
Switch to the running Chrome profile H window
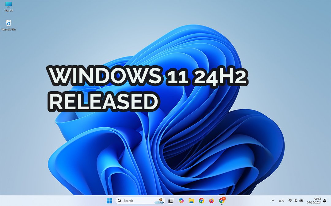(x=222, y=201)
